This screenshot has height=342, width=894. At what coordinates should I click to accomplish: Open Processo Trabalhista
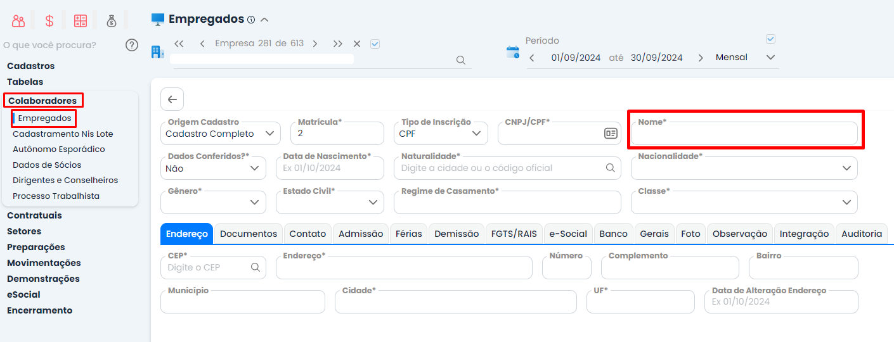[56, 196]
